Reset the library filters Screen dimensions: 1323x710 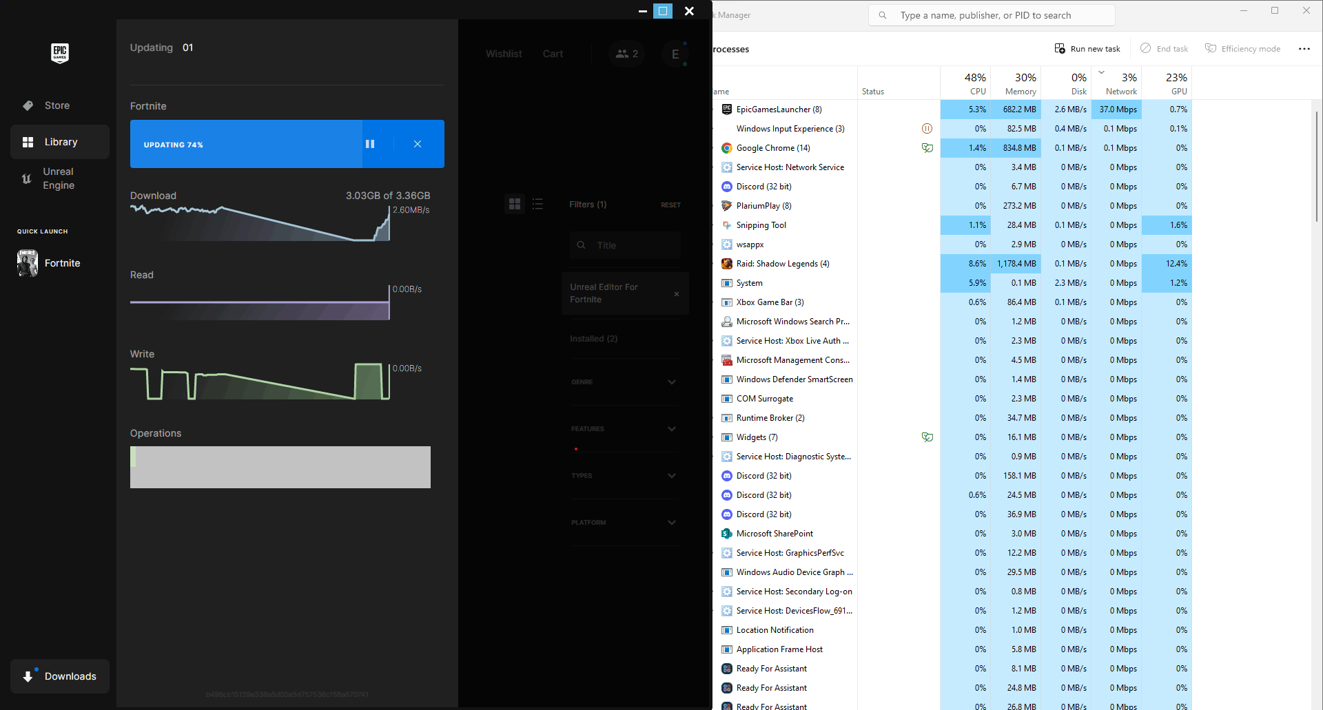pos(670,205)
